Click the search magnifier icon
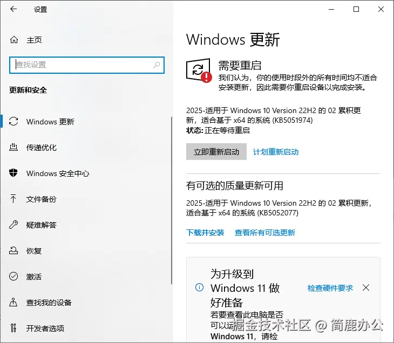 (x=157, y=65)
